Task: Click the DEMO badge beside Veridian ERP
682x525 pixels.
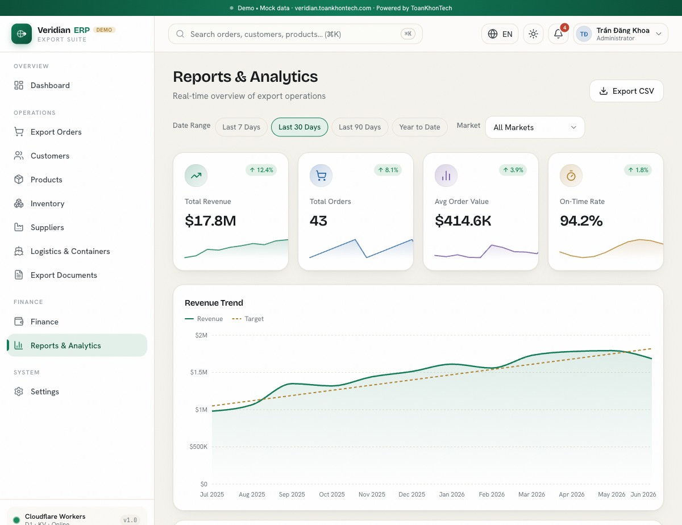Action: pos(105,30)
